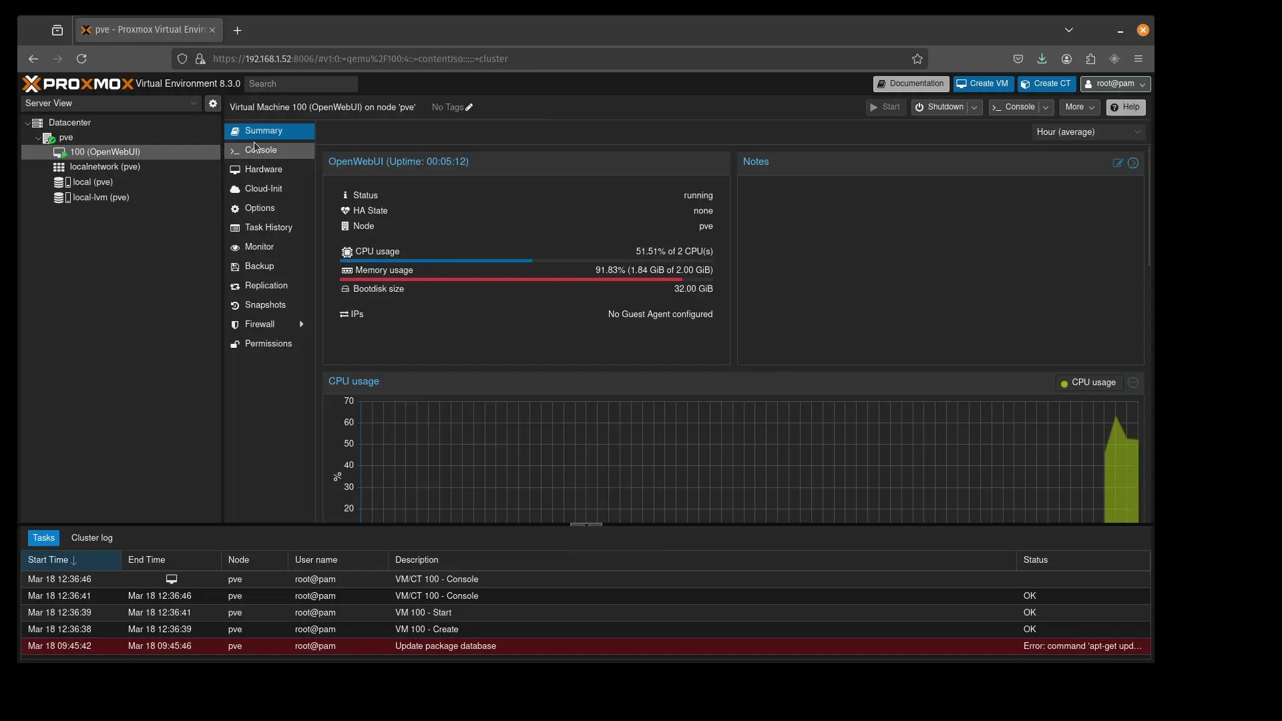
Task: Open the Hardware section in the VM menu
Action: (263, 170)
